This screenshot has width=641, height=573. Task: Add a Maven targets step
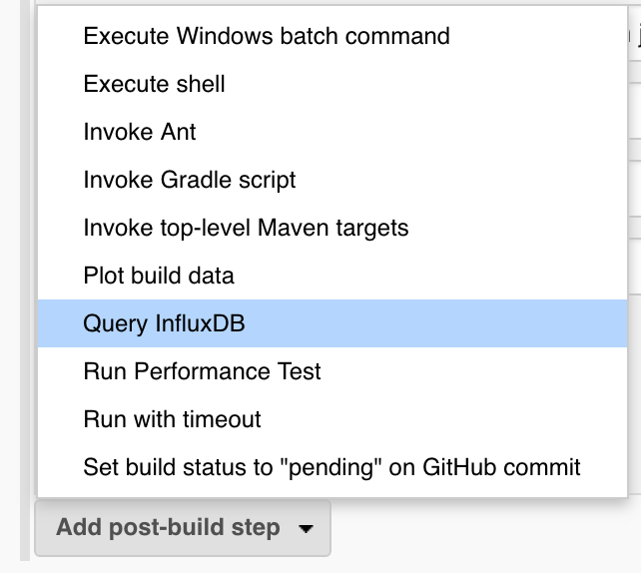246,228
